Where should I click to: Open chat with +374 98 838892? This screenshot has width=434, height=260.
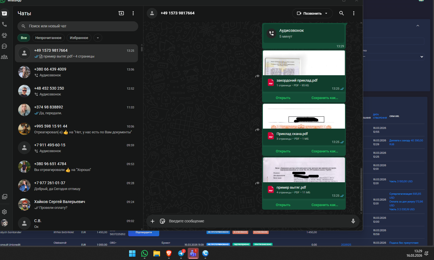tap(76, 110)
